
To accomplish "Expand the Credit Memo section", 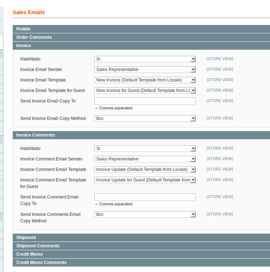I will click(29, 254).
